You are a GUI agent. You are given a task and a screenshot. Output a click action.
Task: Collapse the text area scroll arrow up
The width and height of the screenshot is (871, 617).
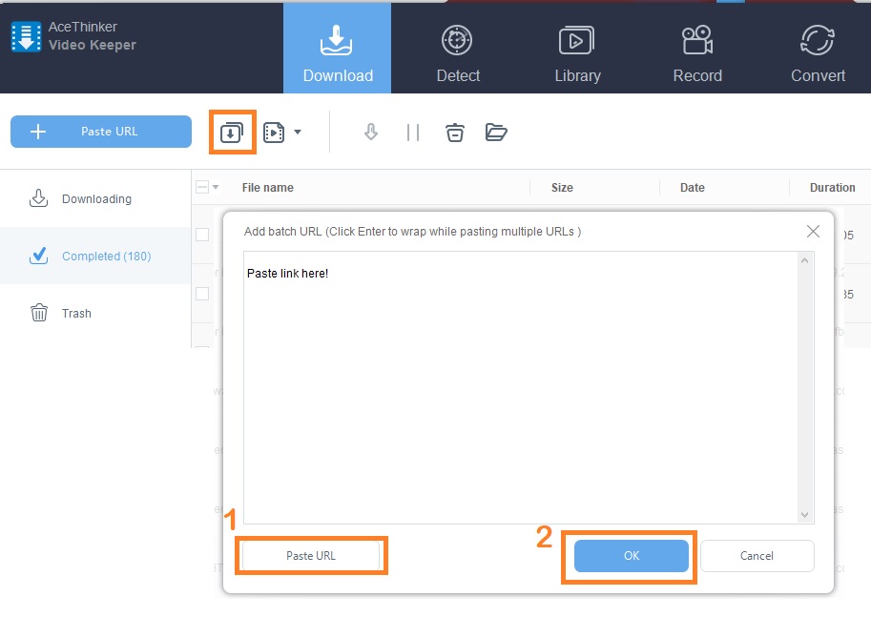coord(806,258)
